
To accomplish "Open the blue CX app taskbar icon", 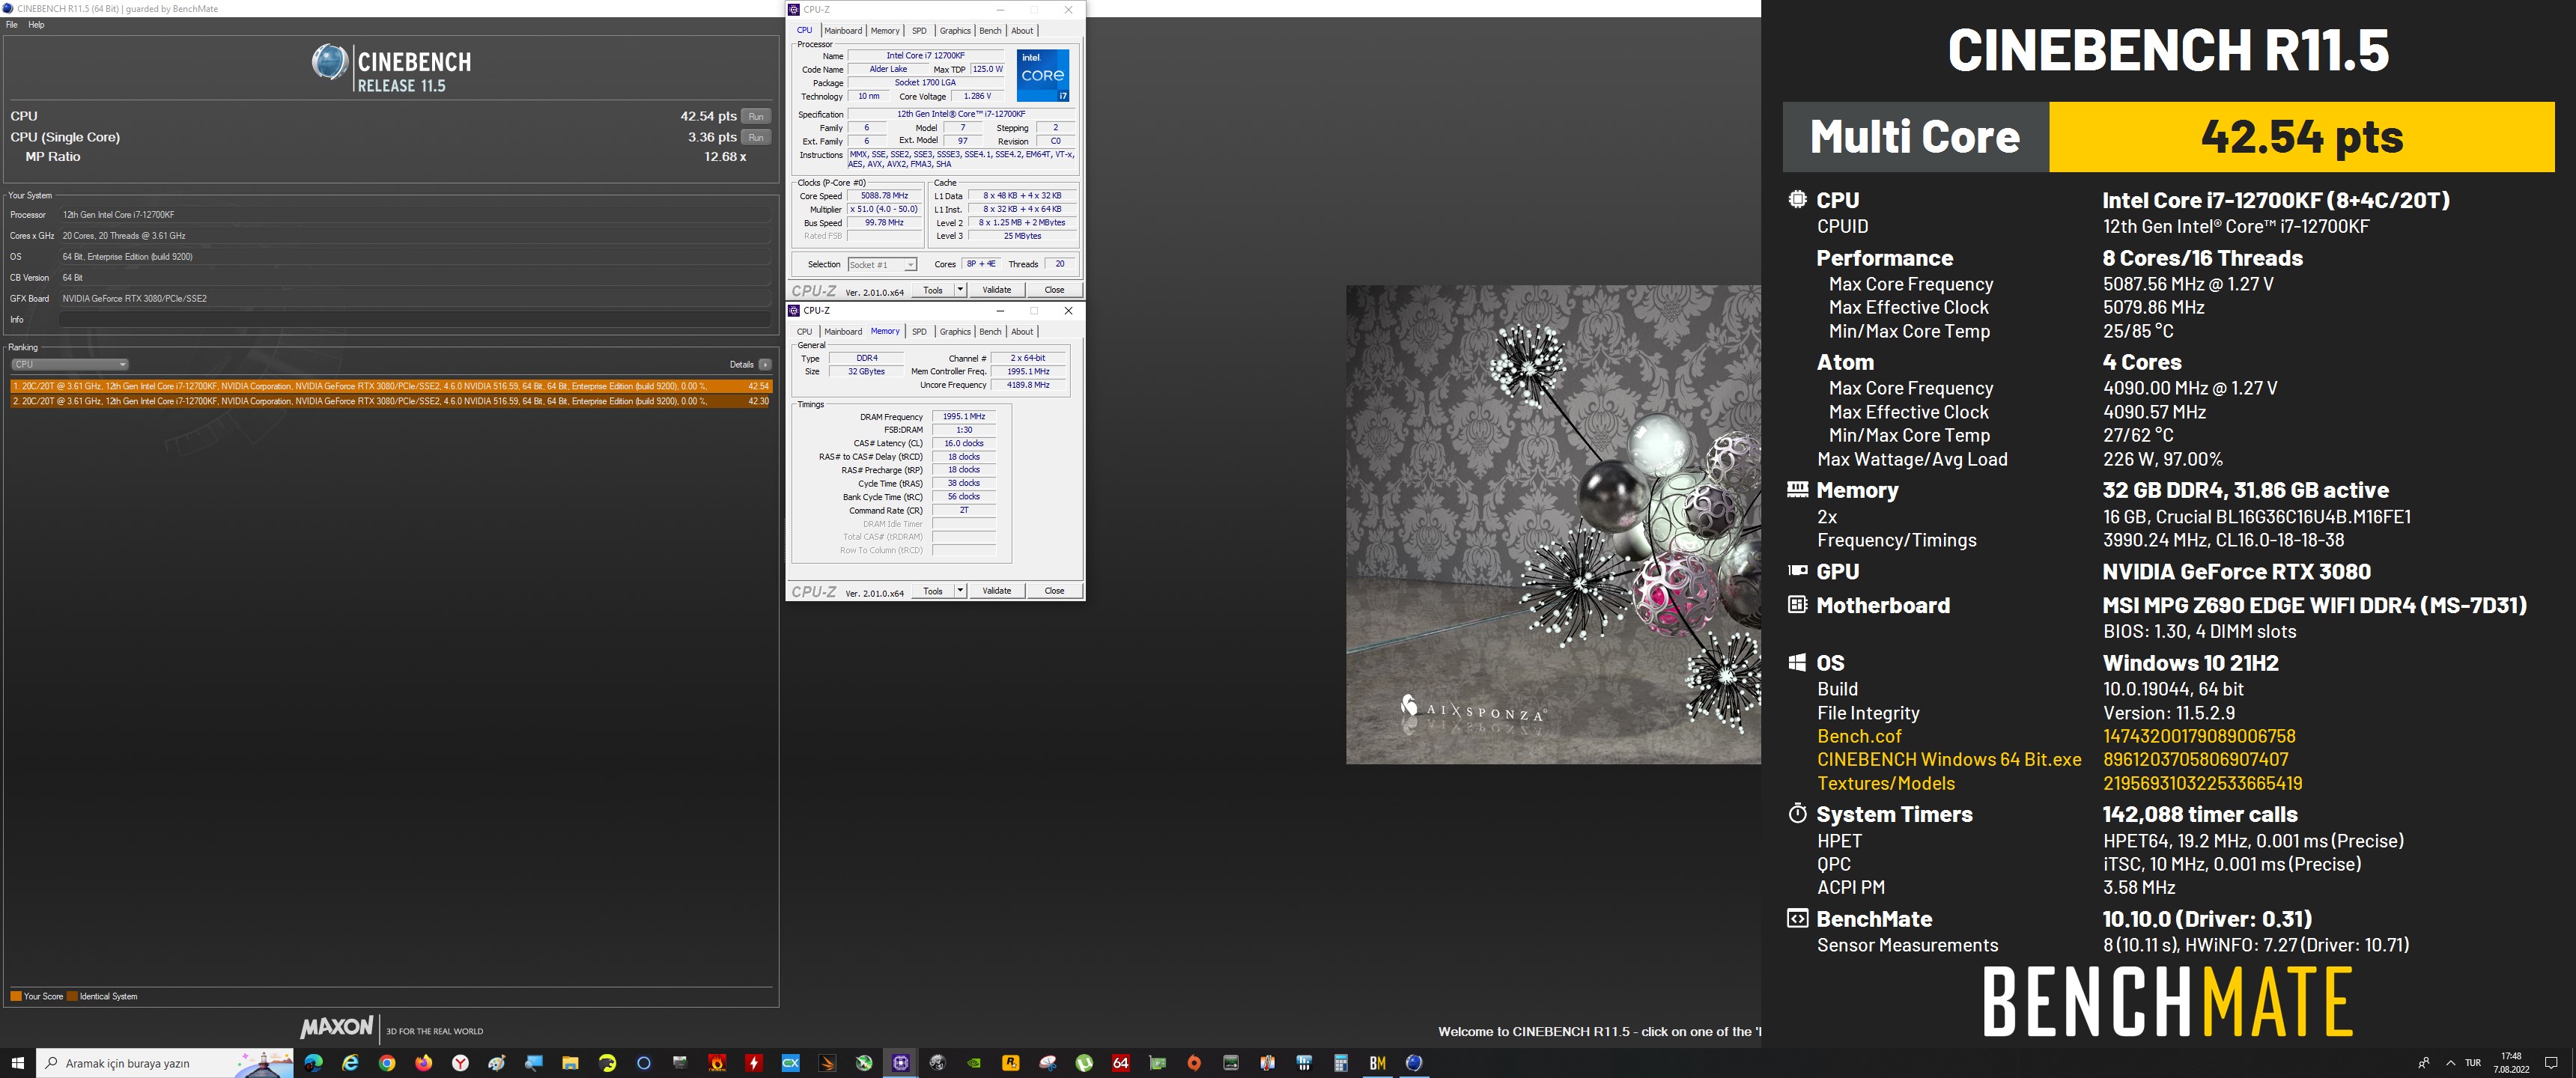I will [x=790, y=1063].
